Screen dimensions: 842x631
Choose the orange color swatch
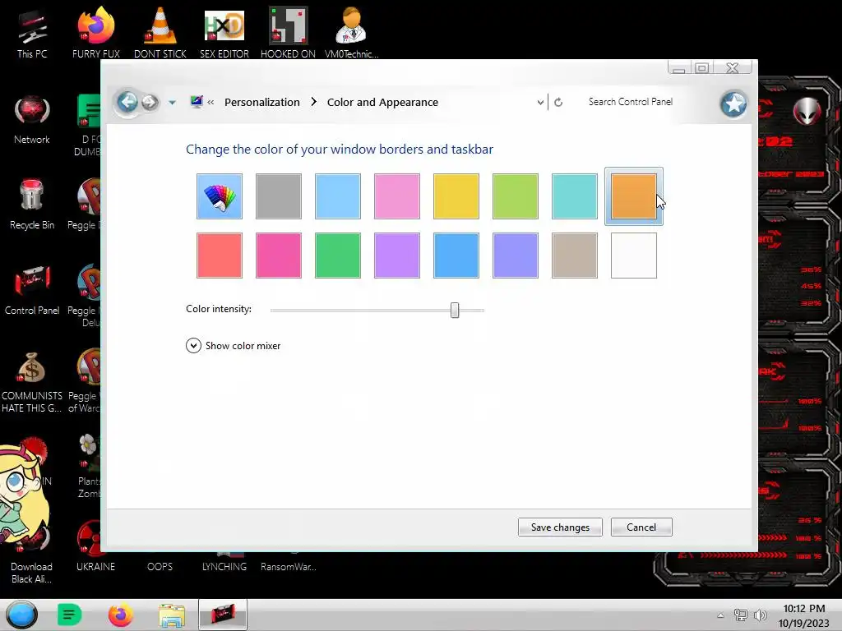634,196
